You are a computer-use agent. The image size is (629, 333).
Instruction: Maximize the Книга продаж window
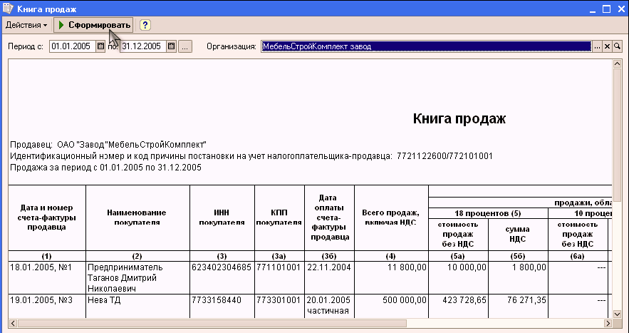pos(607,9)
